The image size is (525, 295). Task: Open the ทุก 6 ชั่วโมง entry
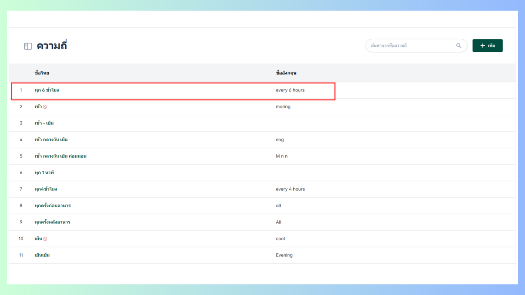coord(47,90)
